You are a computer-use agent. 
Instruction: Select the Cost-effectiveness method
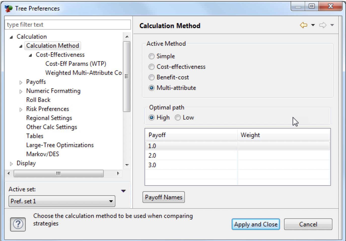[151, 67]
